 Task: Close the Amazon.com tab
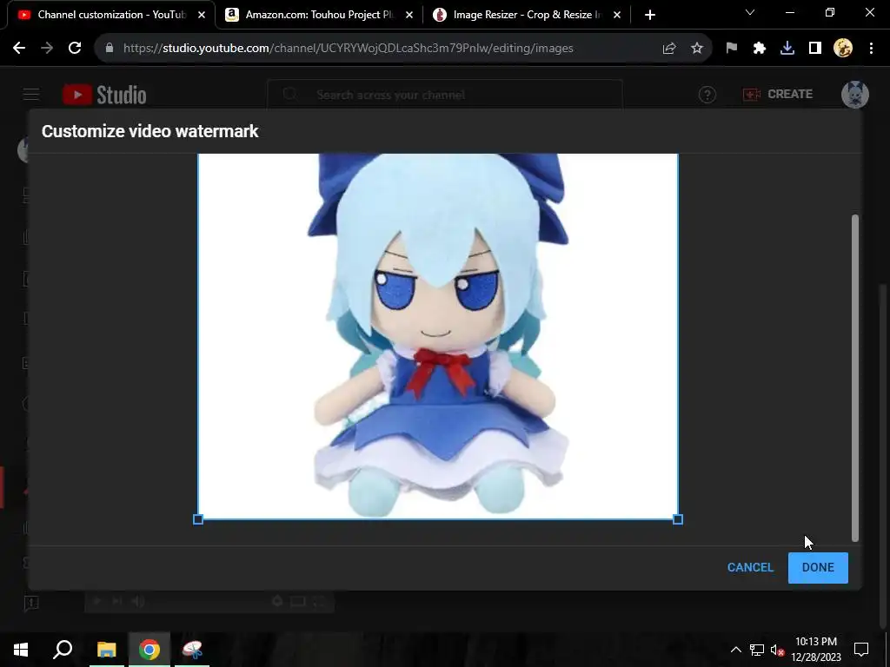coord(409,15)
